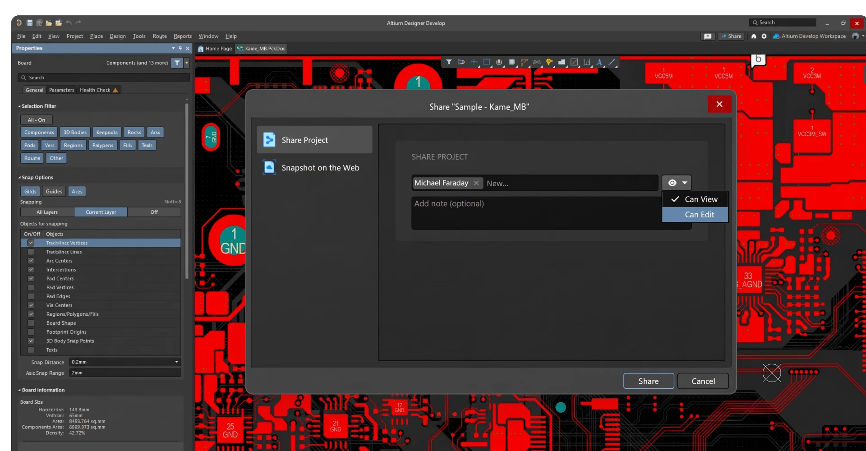Pin the Properties panel
Viewport: 866px width, 451px height.
tap(180, 48)
